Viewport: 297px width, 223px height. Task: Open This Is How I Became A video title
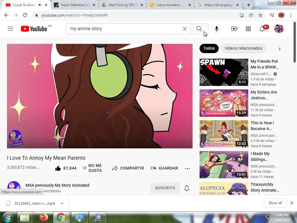point(262,126)
